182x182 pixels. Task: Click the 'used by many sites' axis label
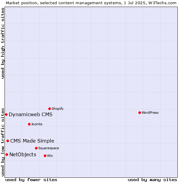pyautogui.click(x=152, y=180)
